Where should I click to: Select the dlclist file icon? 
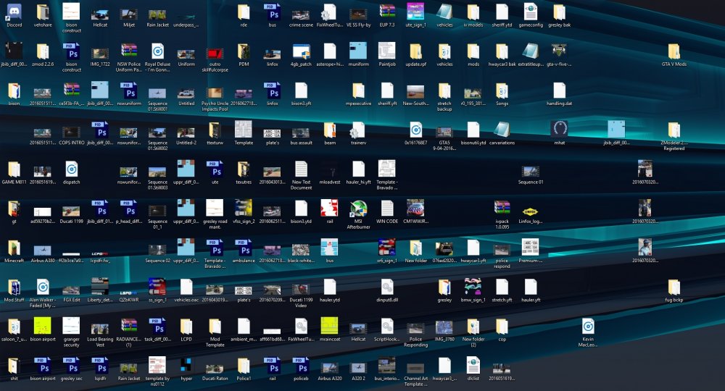click(473, 366)
